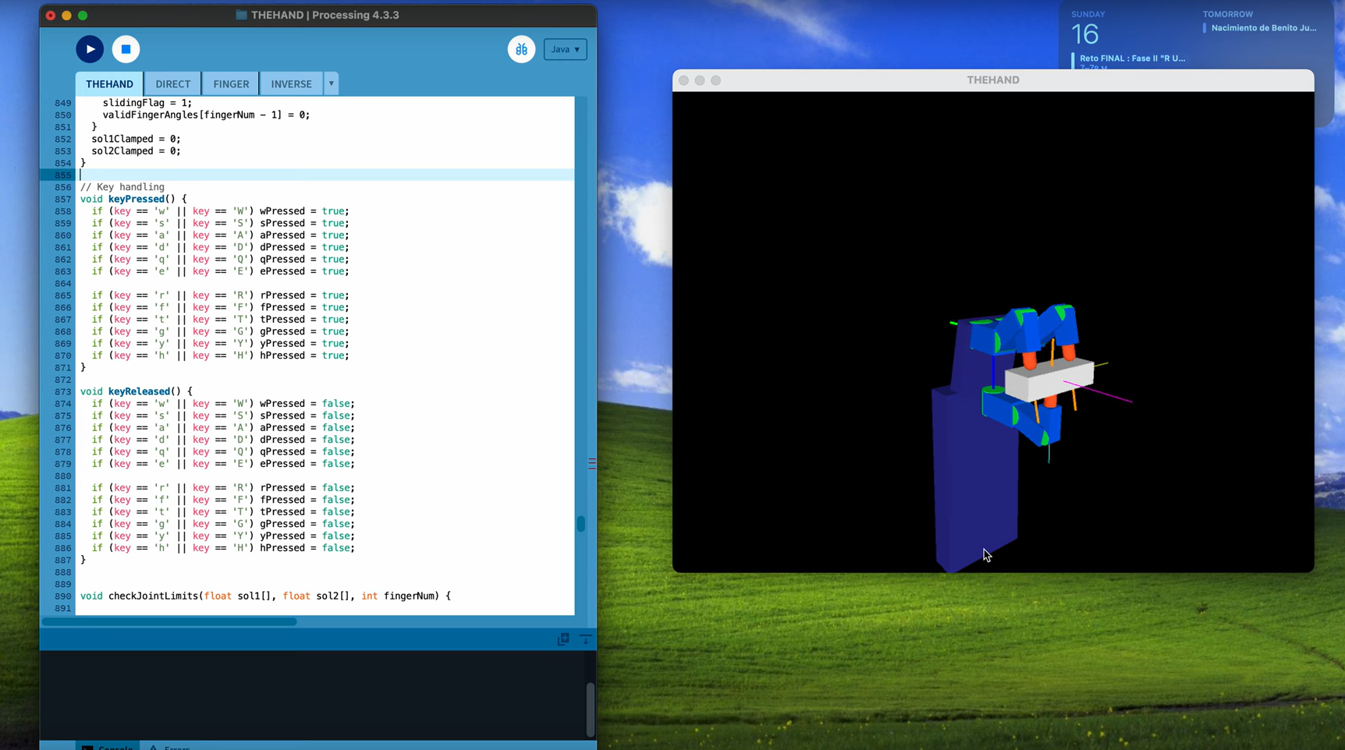Open the Java mode dropdown
Viewport: 1345px width, 750px height.
[565, 49]
